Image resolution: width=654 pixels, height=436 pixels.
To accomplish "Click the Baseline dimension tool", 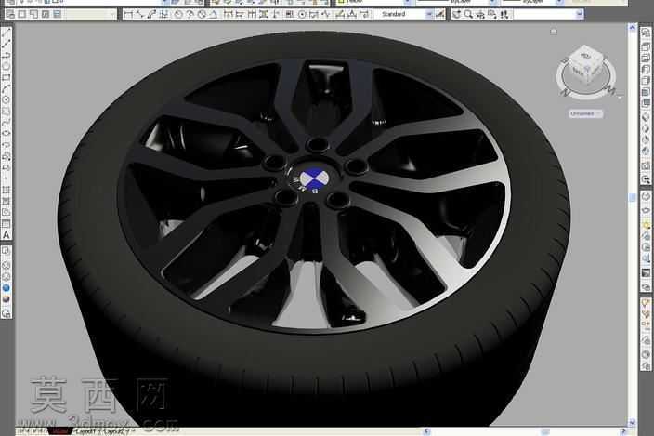I will (240, 14).
